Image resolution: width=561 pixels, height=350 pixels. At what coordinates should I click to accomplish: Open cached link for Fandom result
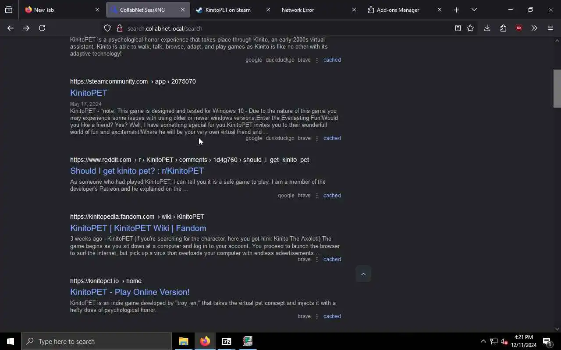click(332, 259)
